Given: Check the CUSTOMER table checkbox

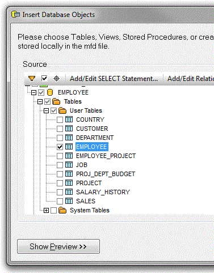Looking at the screenshot, I should [x=60, y=129].
